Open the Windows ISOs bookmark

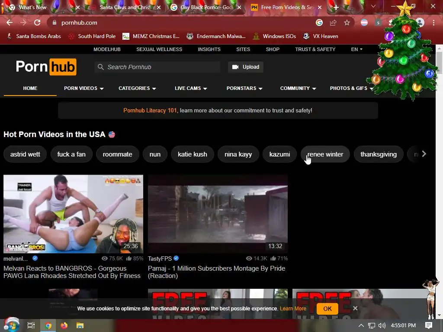click(274, 36)
